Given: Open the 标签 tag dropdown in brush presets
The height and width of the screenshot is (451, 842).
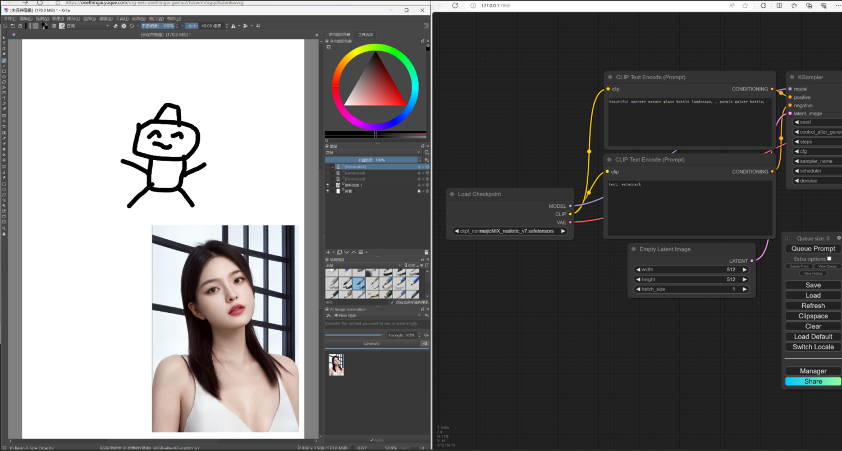Looking at the screenshot, I should tap(411, 265).
